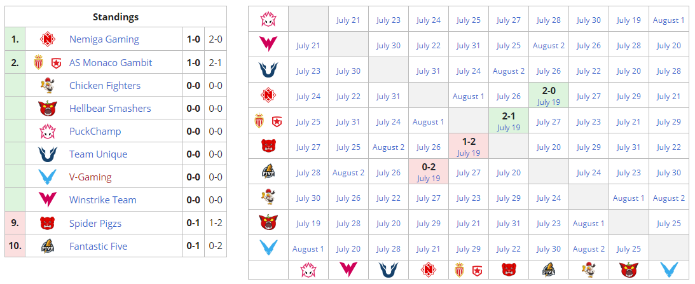Screen dimensions: 695x284
Task: Open the Nemiga Gaming team link
Action: point(104,39)
